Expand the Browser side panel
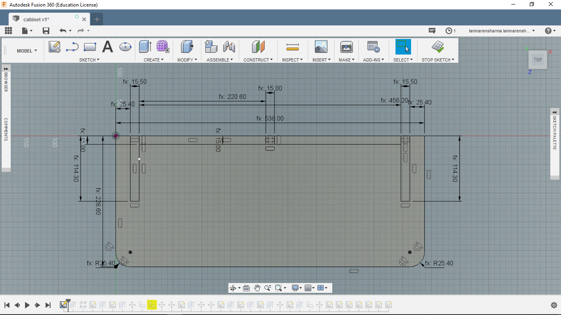 [x=6, y=68]
